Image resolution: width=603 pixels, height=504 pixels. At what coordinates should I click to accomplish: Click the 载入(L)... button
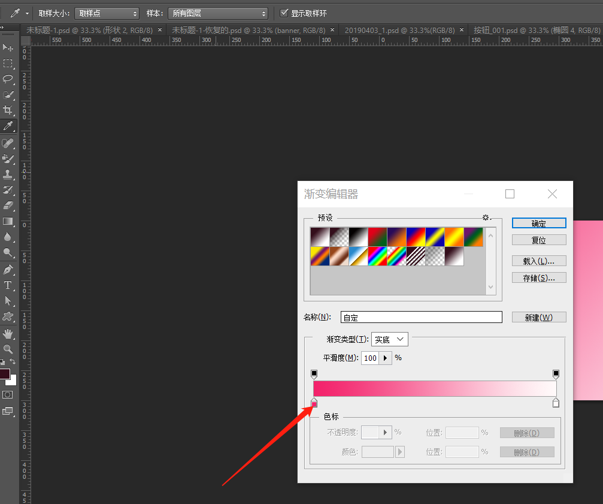pyautogui.click(x=539, y=261)
